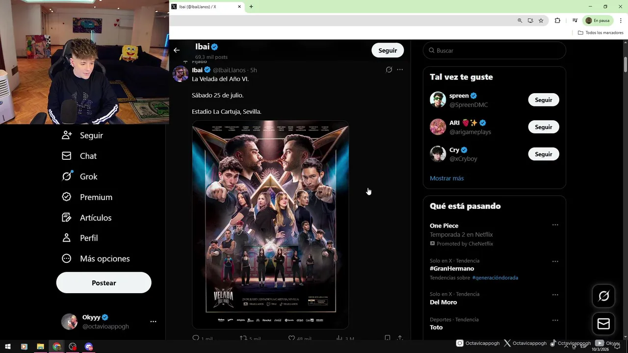Open spreen's avatar in suggestions
The image size is (628, 353).
tap(438, 100)
